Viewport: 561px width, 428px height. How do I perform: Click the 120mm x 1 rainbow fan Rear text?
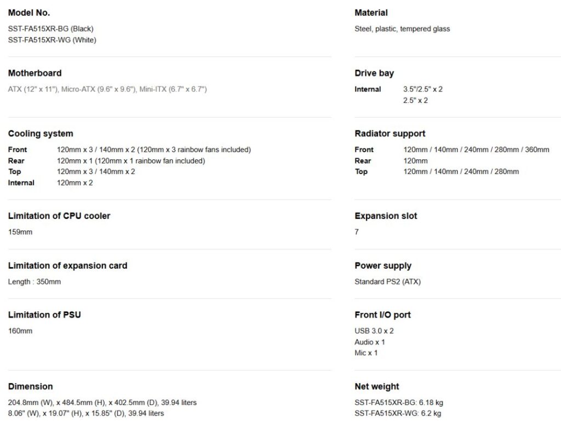coord(131,161)
